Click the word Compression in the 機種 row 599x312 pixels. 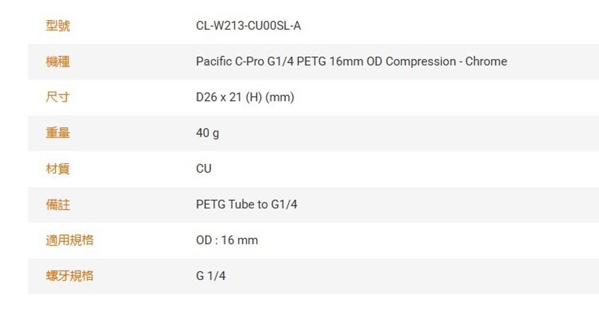click(421, 62)
